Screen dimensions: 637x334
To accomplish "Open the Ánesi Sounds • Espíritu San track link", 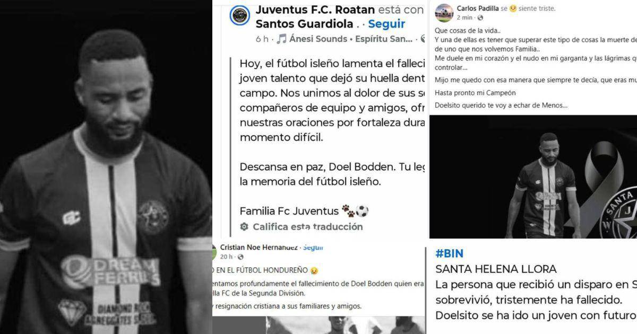I will click(x=351, y=39).
